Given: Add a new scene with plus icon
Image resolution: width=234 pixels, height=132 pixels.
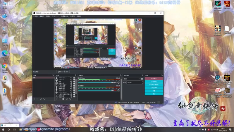Looking at the screenshot, I should pos(34,99).
